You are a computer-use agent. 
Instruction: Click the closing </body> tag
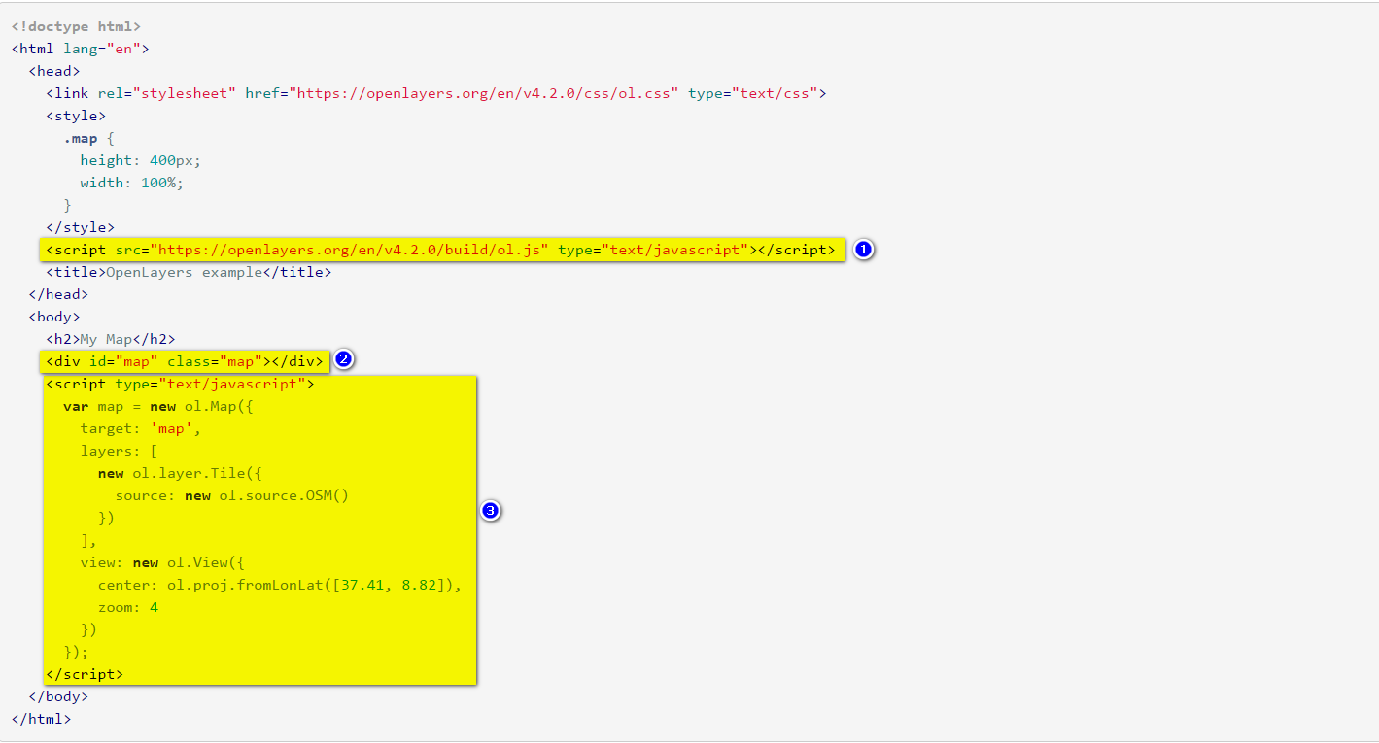click(58, 696)
